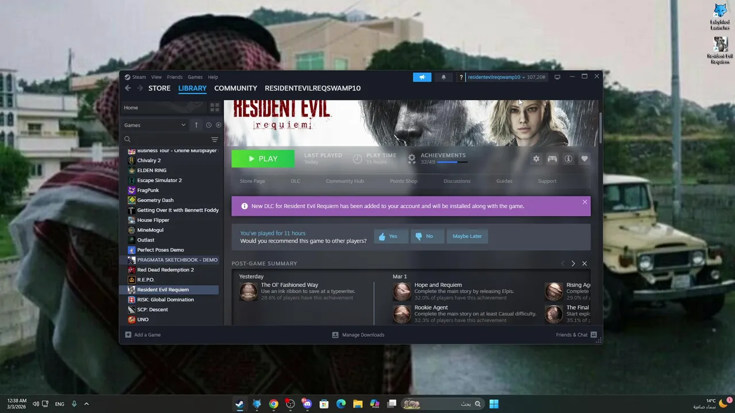
Task: Open the Help menu
Action: pos(212,77)
